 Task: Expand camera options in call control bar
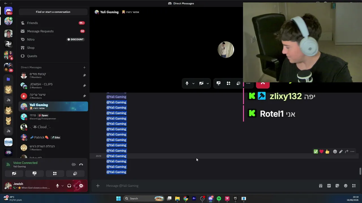click(x=208, y=83)
